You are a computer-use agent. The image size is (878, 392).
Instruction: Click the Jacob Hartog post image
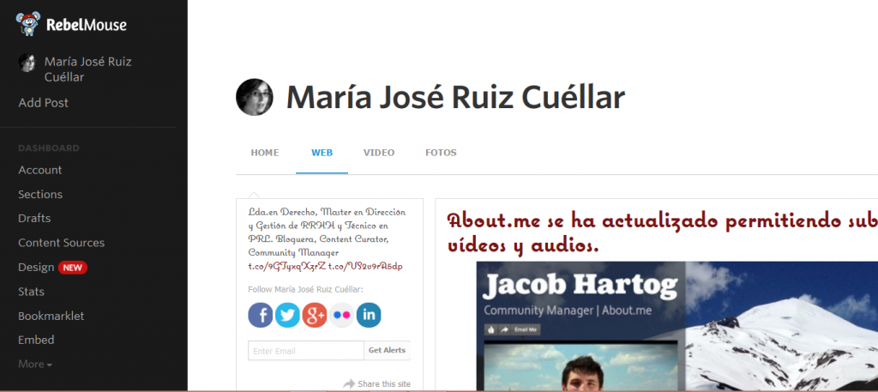pyautogui.click(x=677, y=326)
